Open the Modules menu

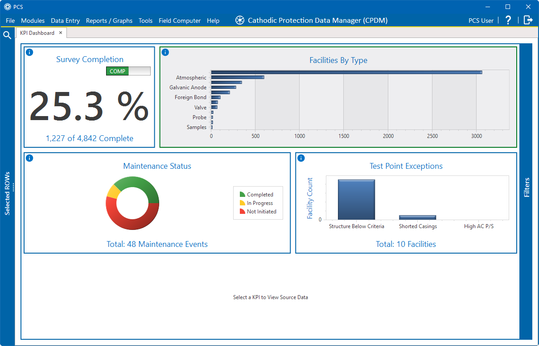(x=33, y=21)
